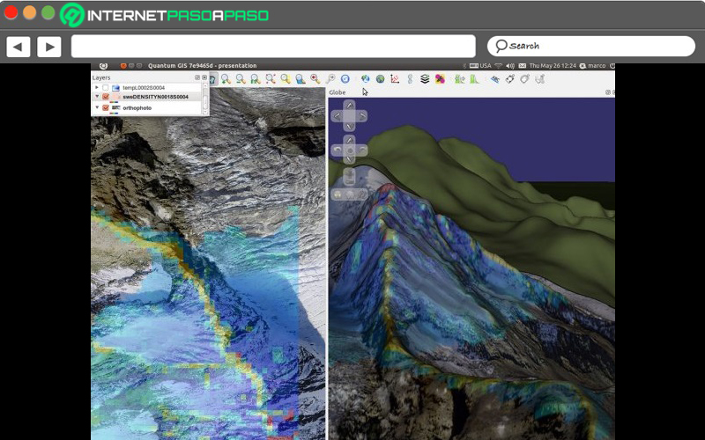Select the Zoom Out magnifier tool
The image size is (705, 440).
pyautogui.click(x=241, y=79)
